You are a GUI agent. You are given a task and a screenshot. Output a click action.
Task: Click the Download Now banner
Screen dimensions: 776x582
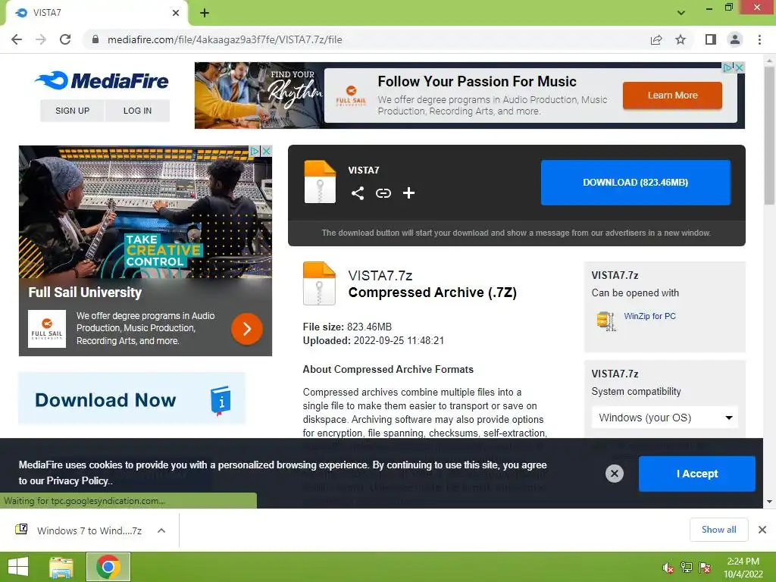point(132,399)
